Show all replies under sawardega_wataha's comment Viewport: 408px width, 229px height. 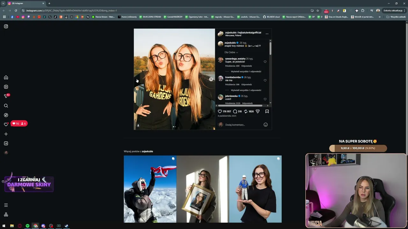(246, 72)
